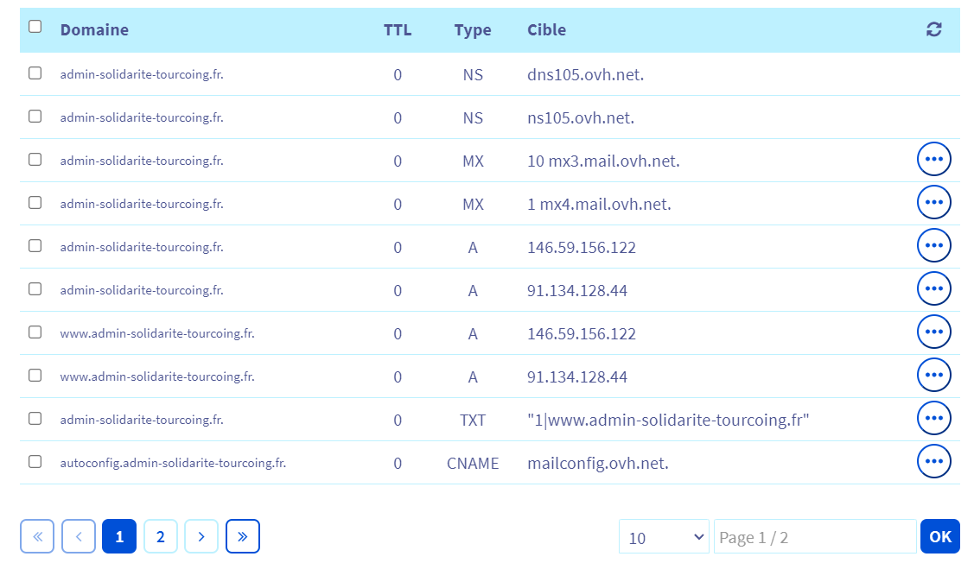This screenshot has width=974, height=563.
Task: Tick the checkbox for the TXT record row
Action: pos(35,419)
